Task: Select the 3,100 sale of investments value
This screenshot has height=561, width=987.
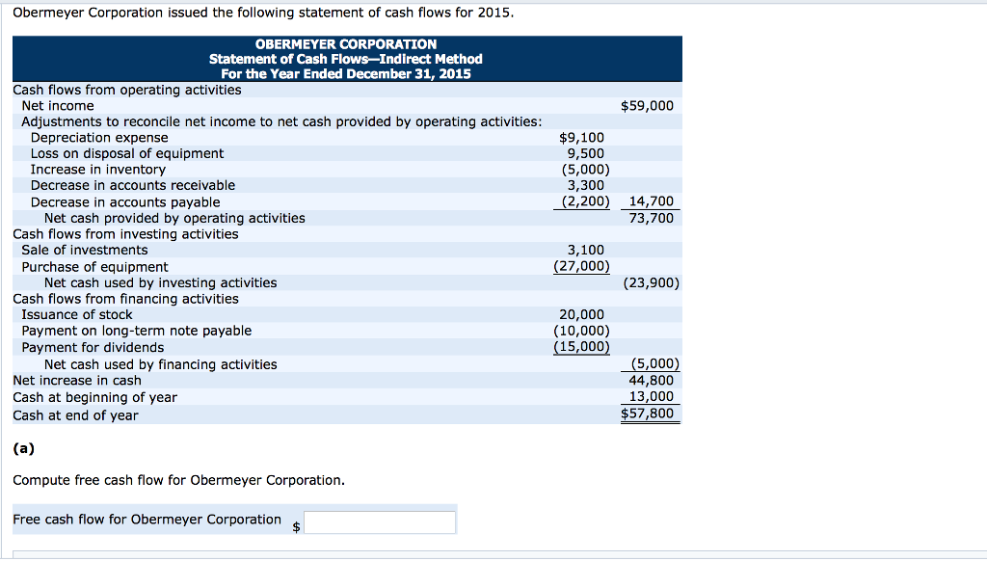Action: tap(585, 250)
